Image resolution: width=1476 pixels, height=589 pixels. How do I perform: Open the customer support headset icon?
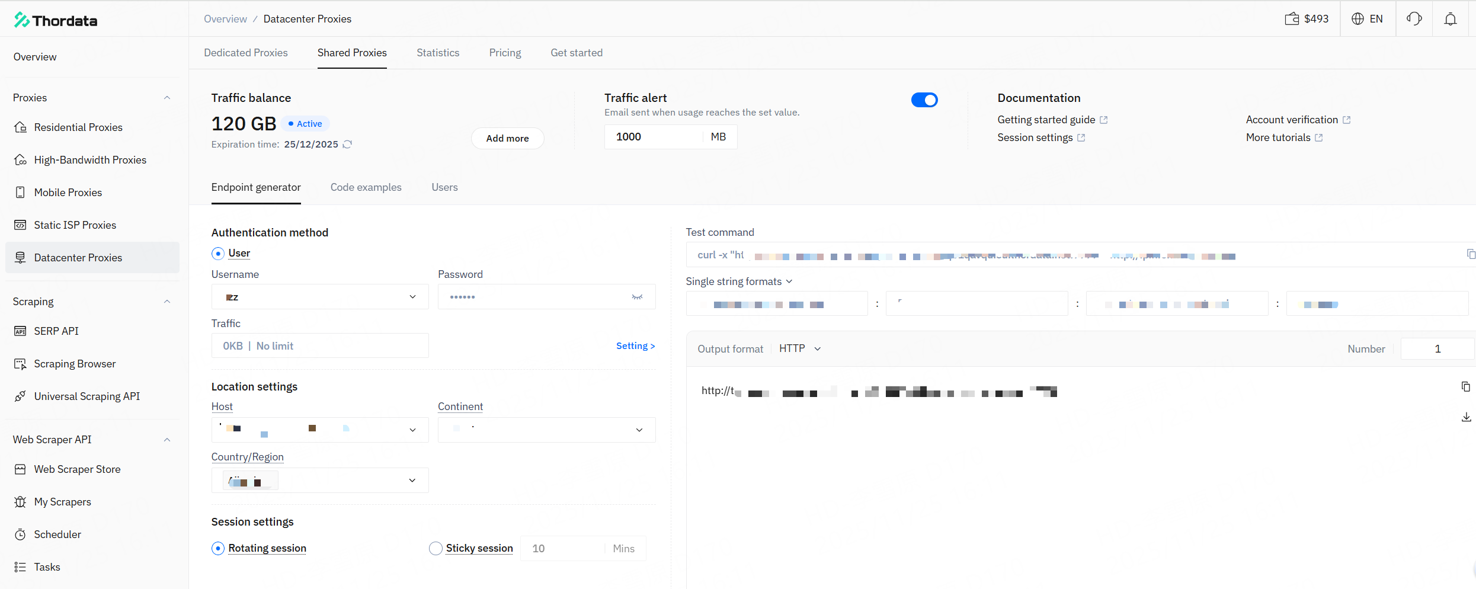[x=1414, y=19]
